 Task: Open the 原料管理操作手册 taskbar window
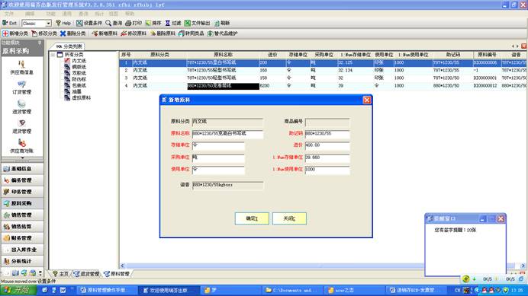point(107,290)
